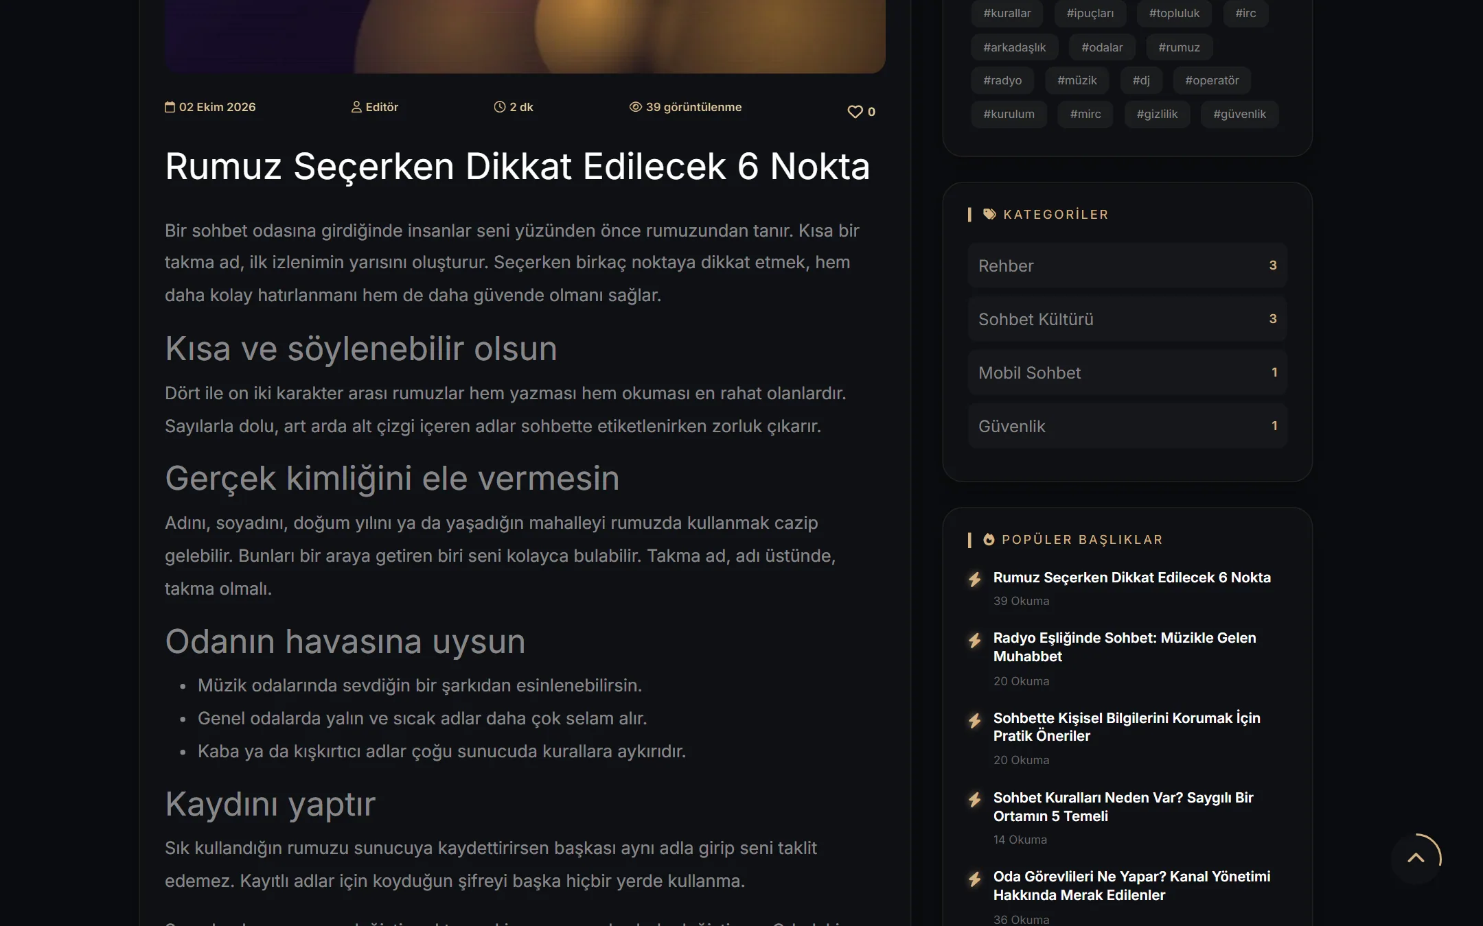This screenshot has width=1483, height=926.
Task: Open popular post Rumuz Seçerken Dikkat Edilecek 6 Nokta
Action: click(x=1131, y=578)
